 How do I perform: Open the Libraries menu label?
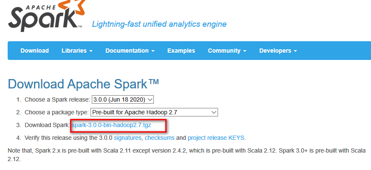point(74,51)
